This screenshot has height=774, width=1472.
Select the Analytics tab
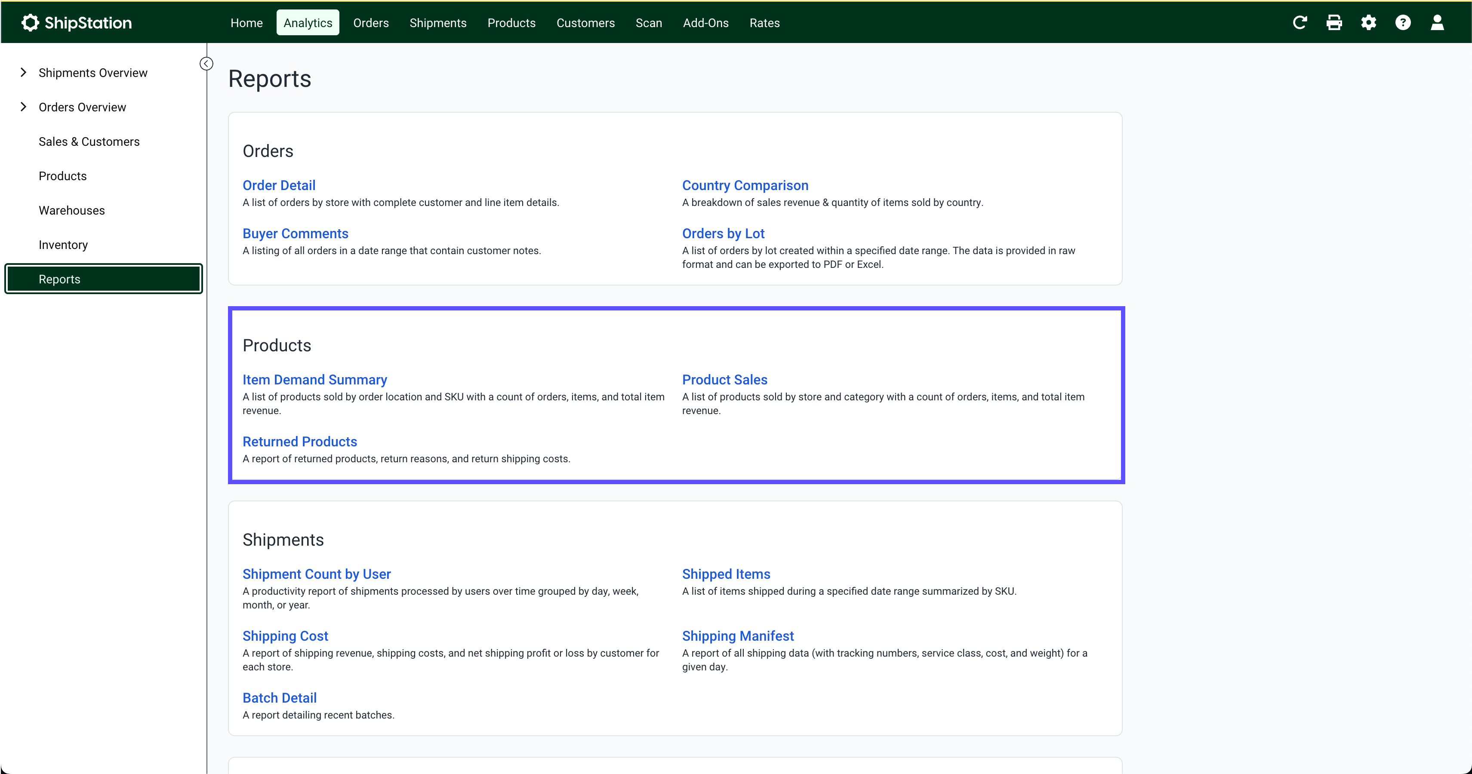click(308, 23)
